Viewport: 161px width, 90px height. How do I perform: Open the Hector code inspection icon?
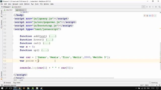[x=159, y=85]
